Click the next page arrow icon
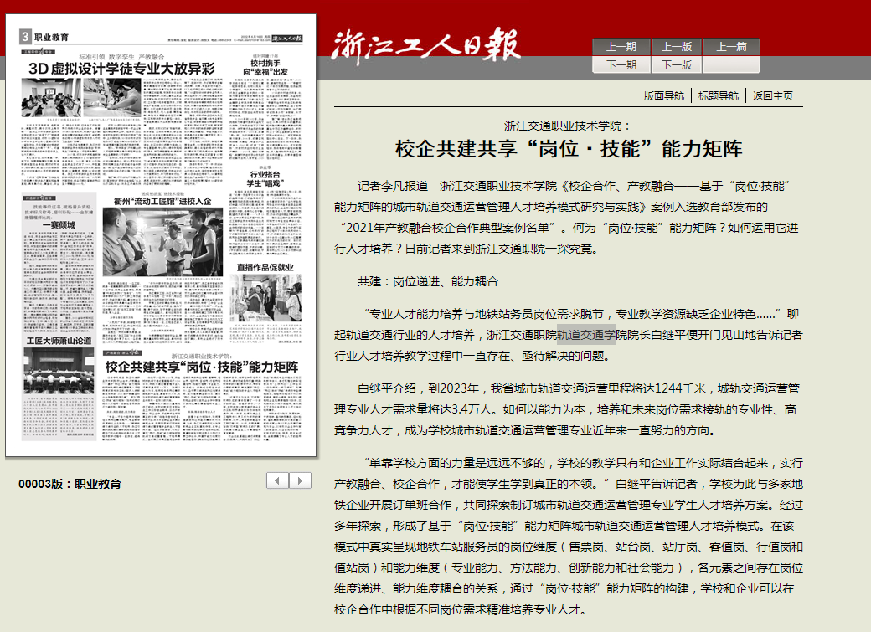871x632 pixels. 300,480
